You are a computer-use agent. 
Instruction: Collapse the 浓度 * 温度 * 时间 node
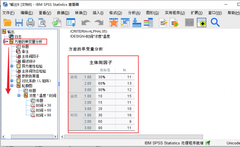click(19, 95)
